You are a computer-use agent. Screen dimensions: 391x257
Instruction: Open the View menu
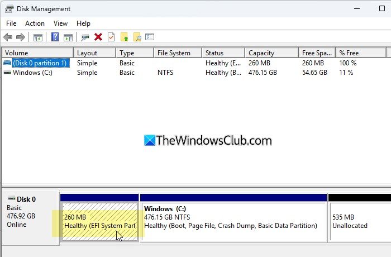pos(60,23)
